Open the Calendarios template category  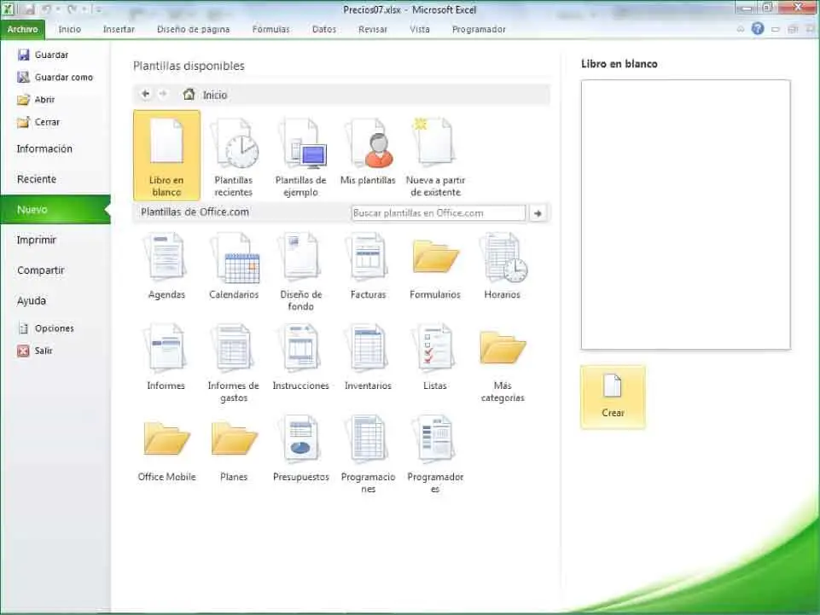pyautogui.click(x=234, y=267)
